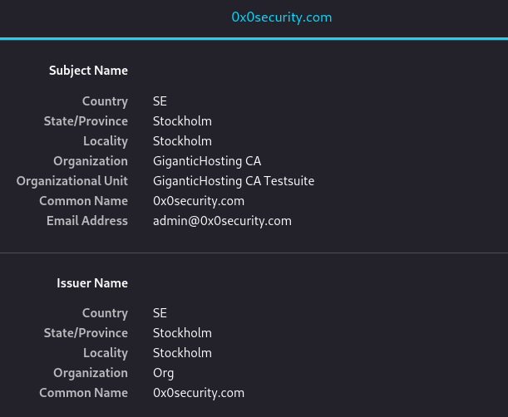Click the Organizational Unit field label

click(x=72, y=181)
